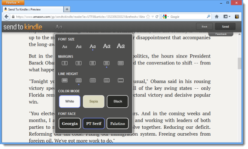Minimize the Firefox window

coord(221,3)
